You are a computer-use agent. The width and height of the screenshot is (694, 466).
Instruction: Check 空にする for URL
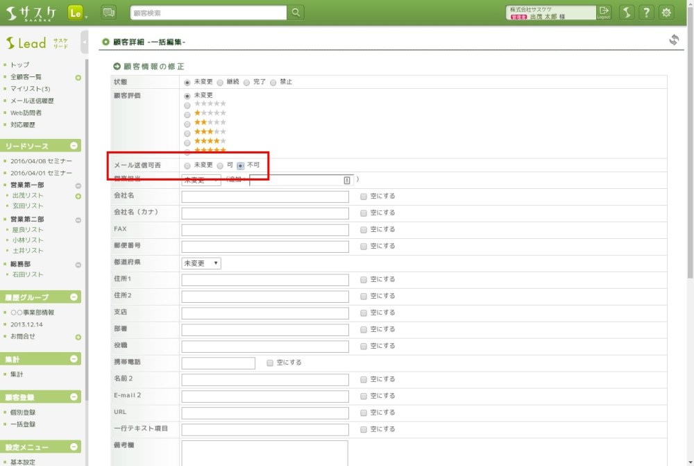364,413
